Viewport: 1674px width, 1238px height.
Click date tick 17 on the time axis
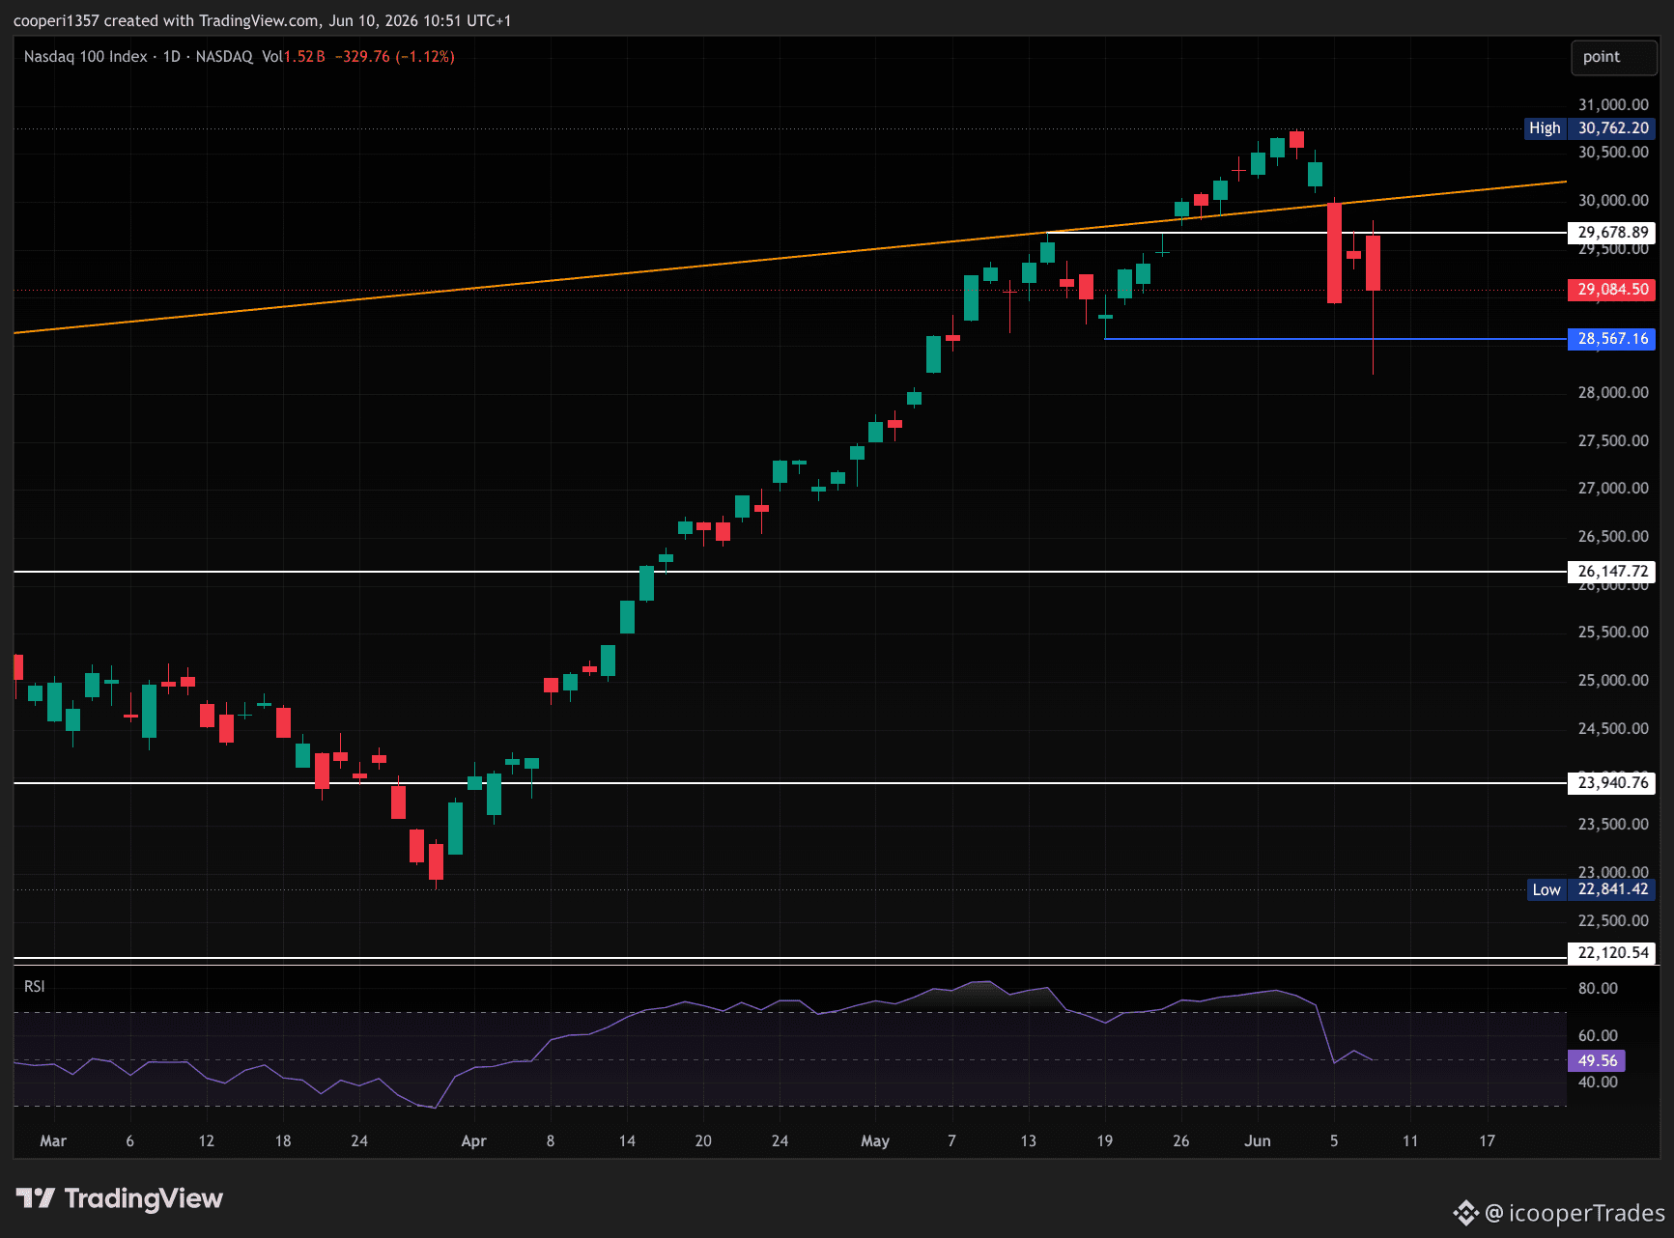pos(1487,1141)
